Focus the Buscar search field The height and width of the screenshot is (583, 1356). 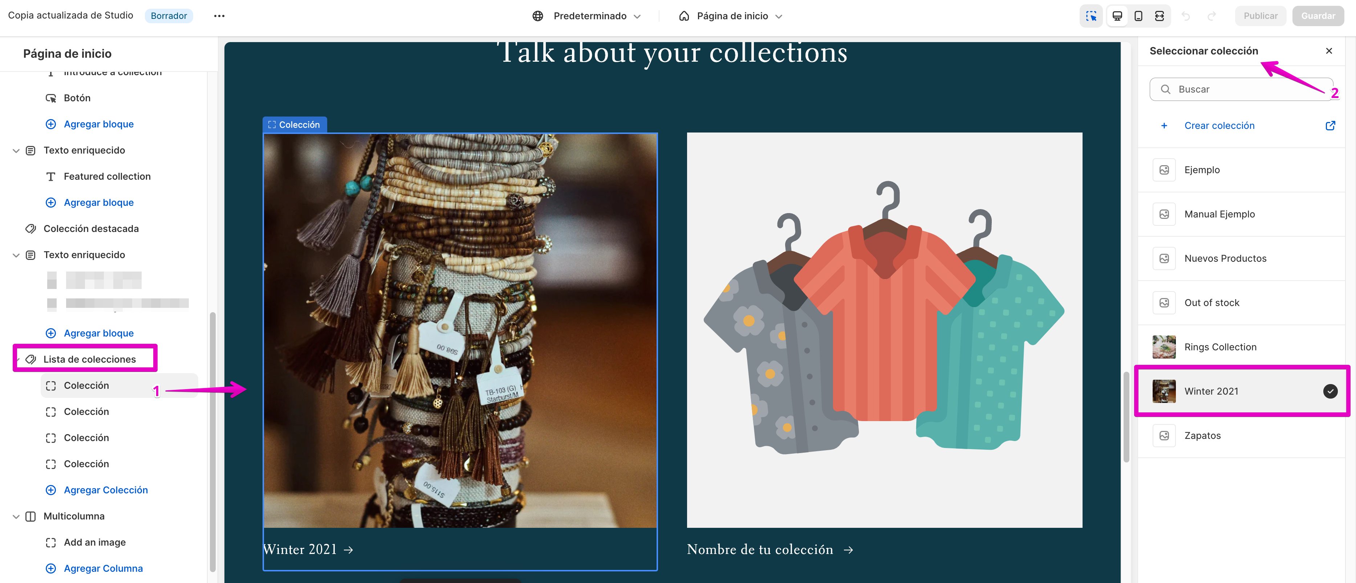[x=1241, y=89]
